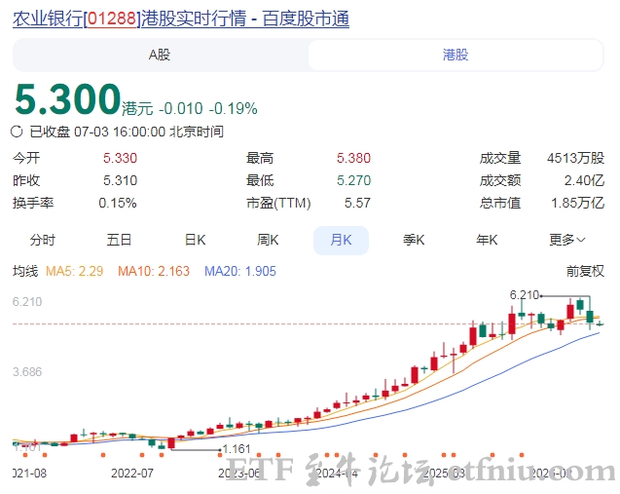620x494 pixels.
Task: Switch to the 港股 tab
Action: [x=456, y=55]
